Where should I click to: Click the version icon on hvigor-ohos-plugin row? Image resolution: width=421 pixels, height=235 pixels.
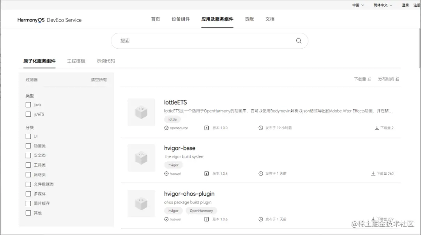pos(206,219)
